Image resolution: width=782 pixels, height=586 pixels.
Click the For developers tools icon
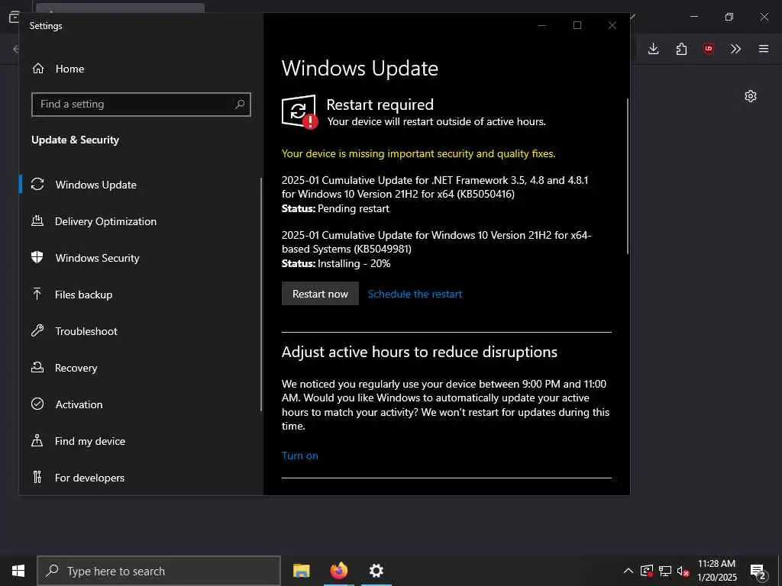pos(37,478)
